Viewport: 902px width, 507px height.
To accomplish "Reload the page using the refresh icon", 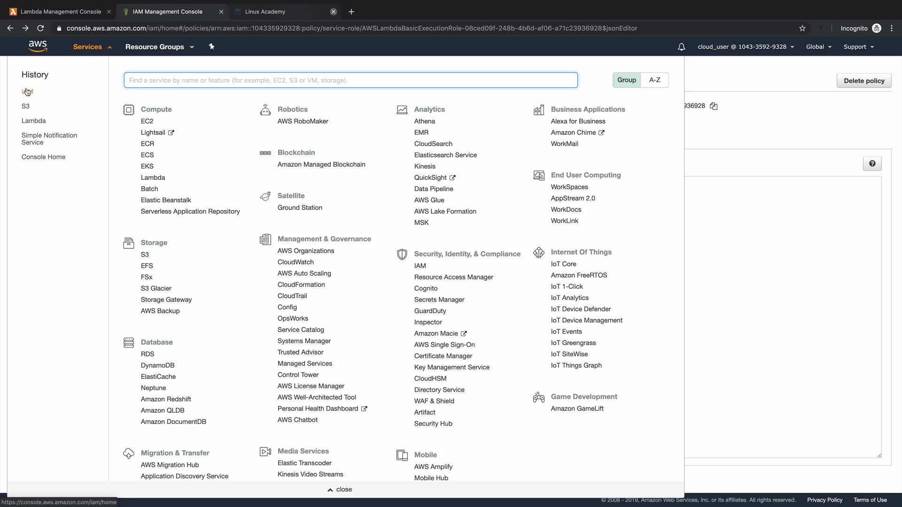I will pyautogui.click(x=40, y=28).
